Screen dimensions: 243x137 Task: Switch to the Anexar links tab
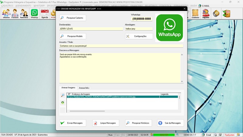(x=84, y=88)
